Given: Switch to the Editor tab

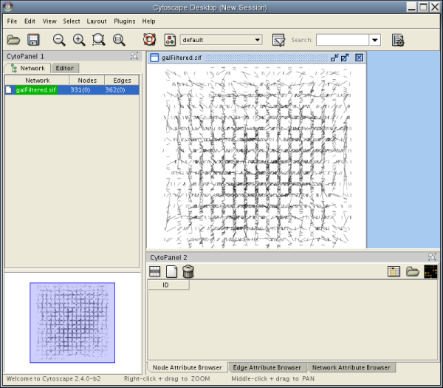Looking at the screenshot, I should [x=64, y=68].
